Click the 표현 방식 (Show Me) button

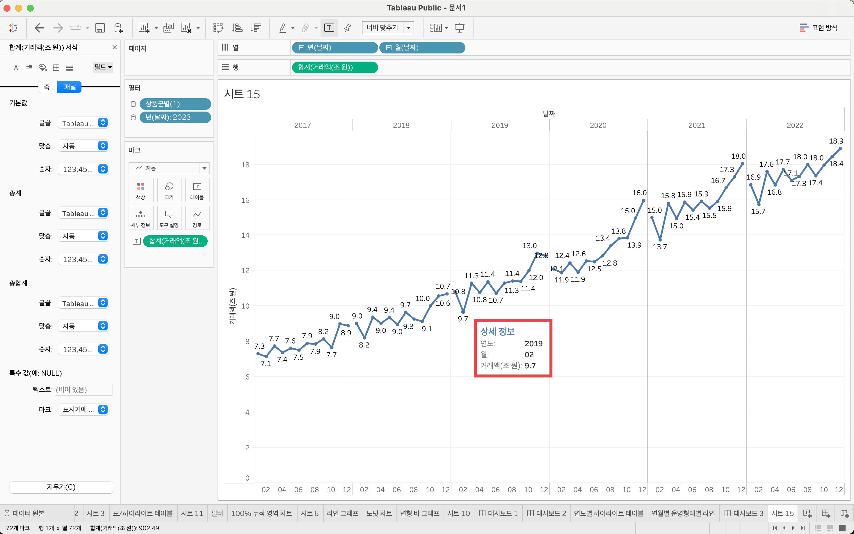(x=819, y=28)
